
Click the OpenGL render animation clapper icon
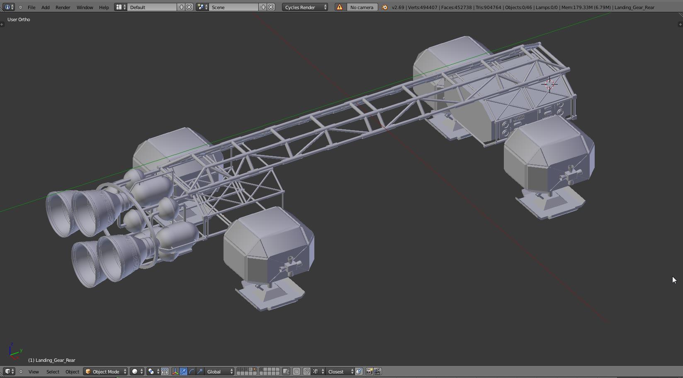coord(377,372)
